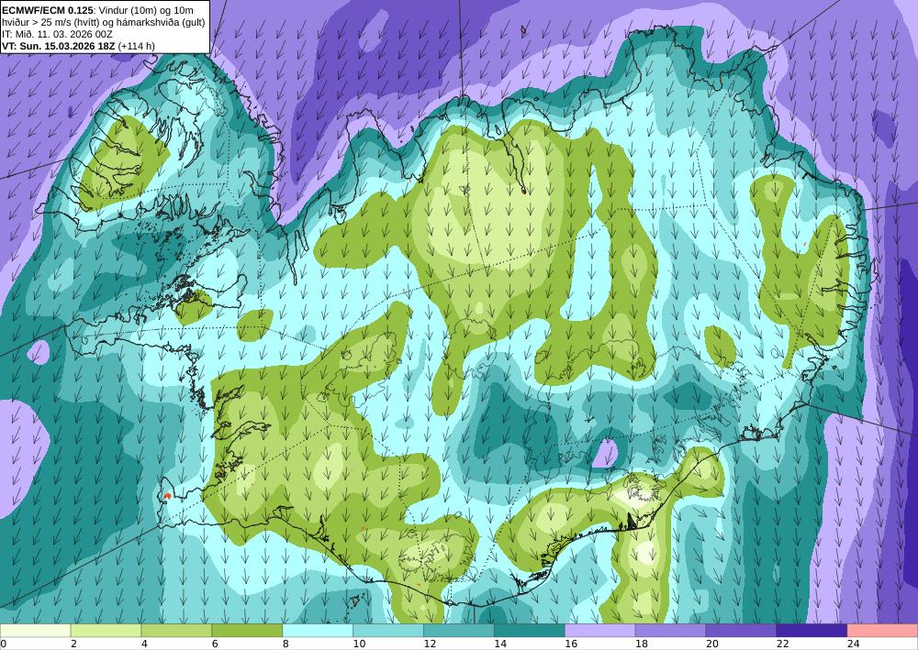Click the legend label "12"

pyautogui.click(x=430, y=644)
